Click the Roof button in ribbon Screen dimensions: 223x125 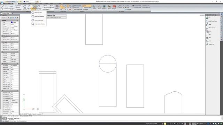click(127, 8)
